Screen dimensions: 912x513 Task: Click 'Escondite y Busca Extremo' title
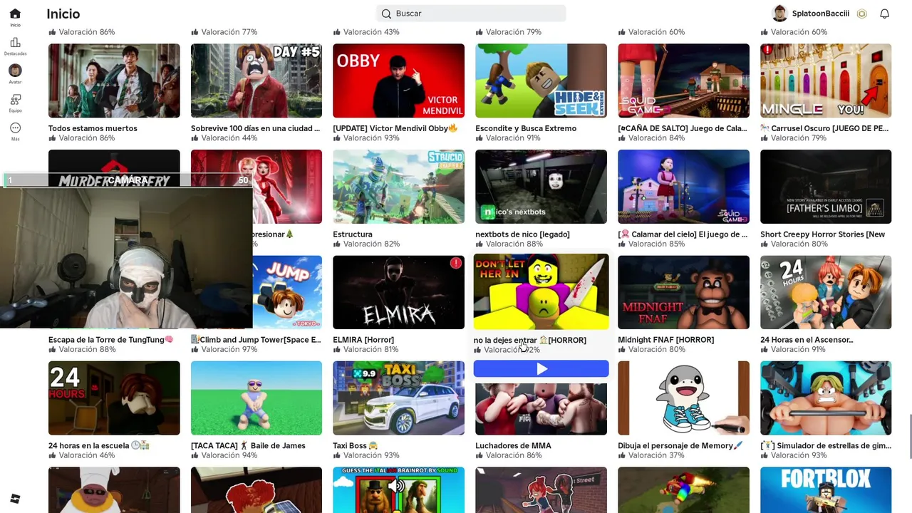pyautogui.click(x=526, y=128)
